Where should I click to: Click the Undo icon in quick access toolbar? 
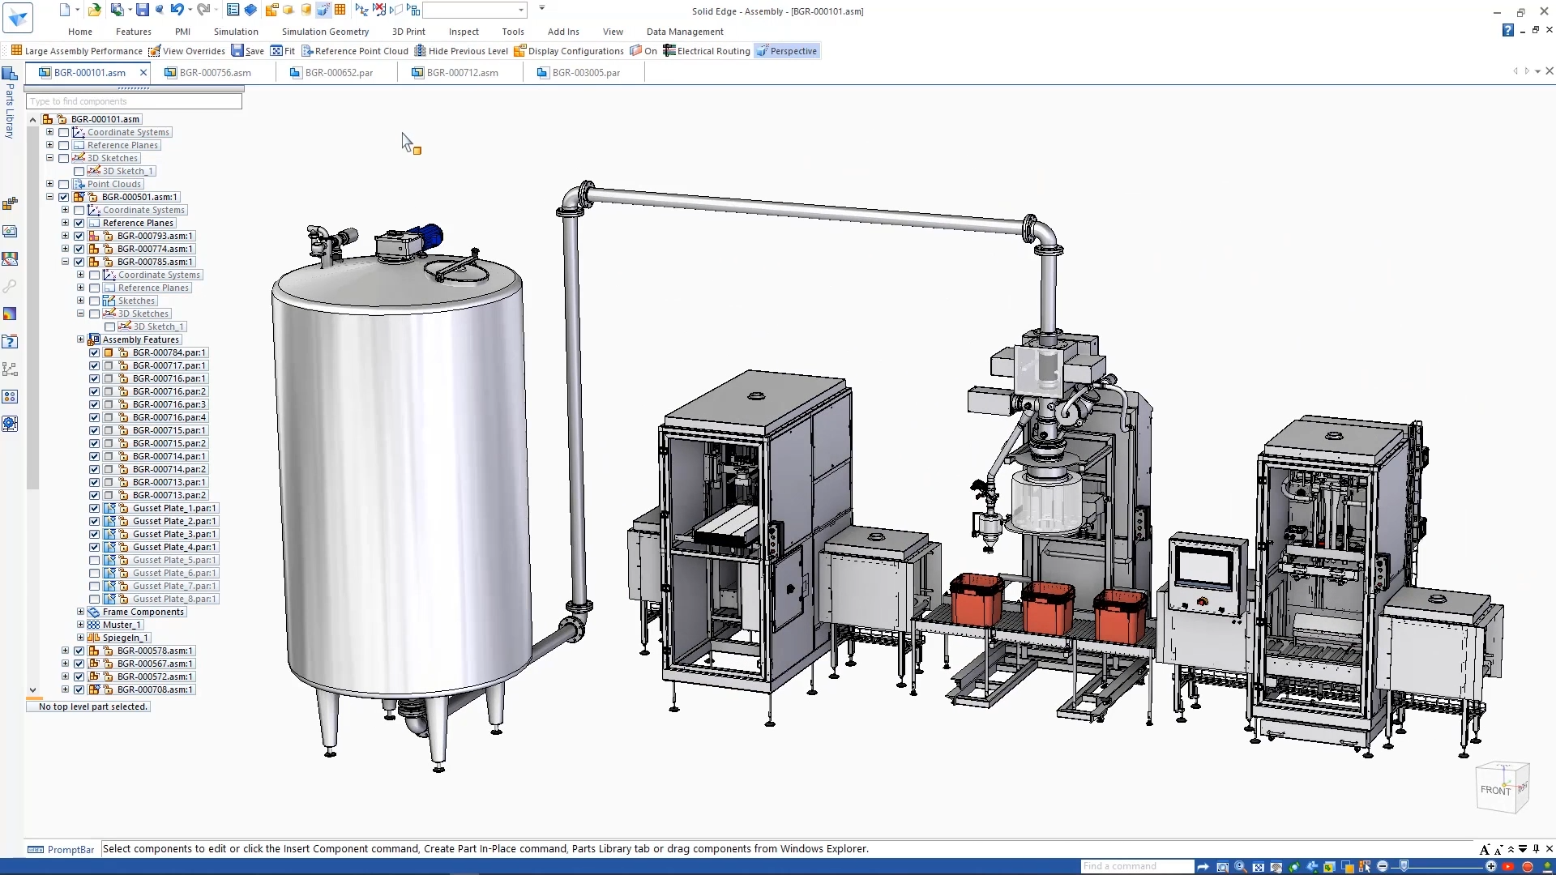click(177, 10)
